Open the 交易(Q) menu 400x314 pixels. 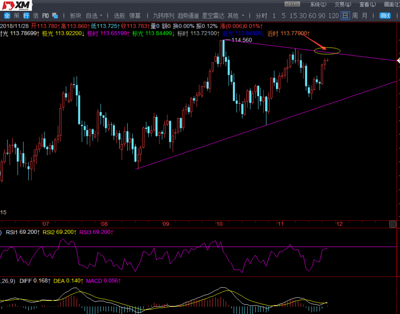pos(343,4)
